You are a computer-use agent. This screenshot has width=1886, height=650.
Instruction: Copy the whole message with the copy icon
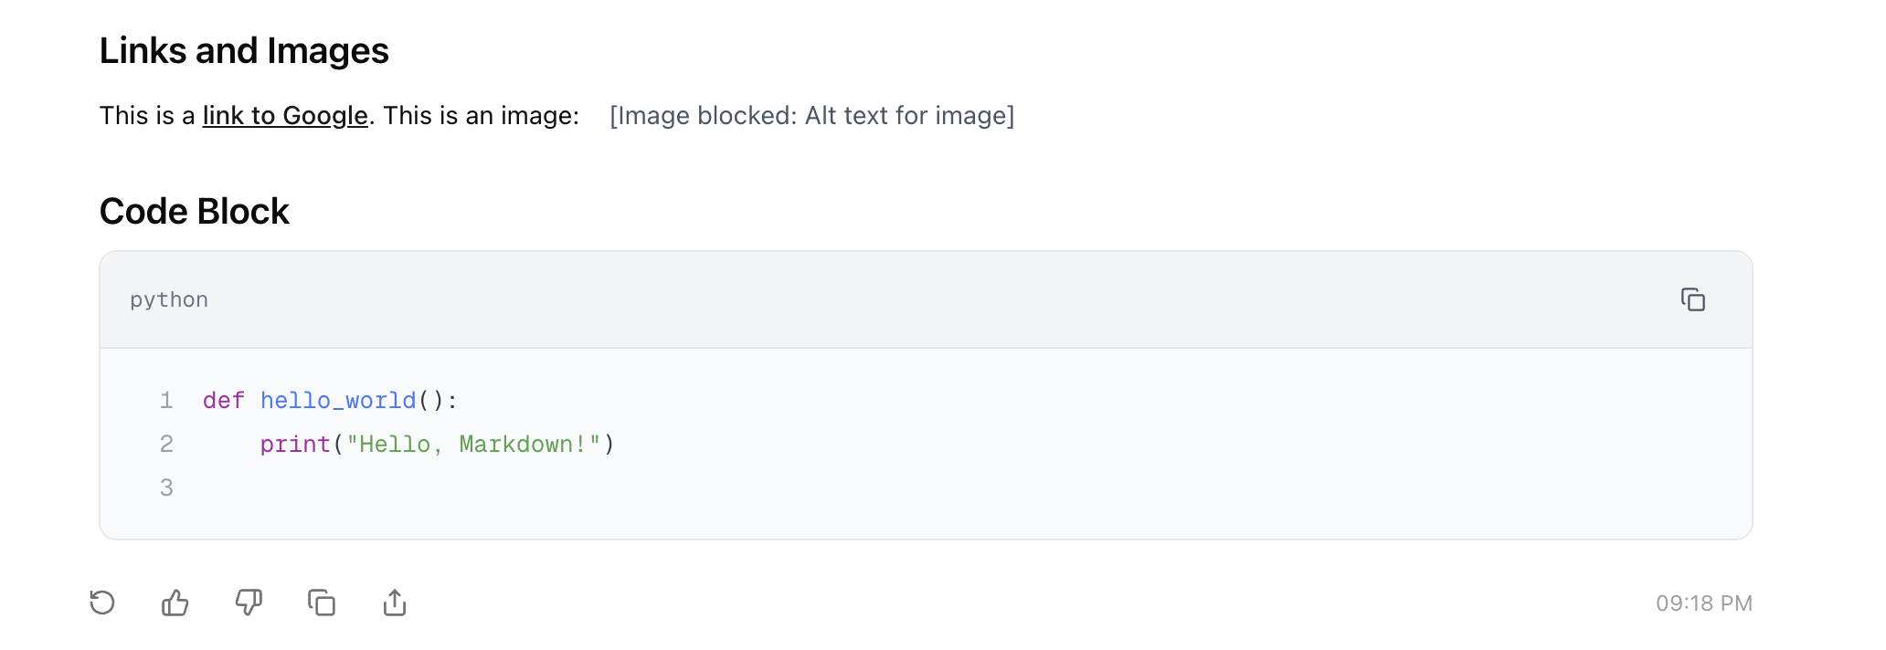point(322,603)
